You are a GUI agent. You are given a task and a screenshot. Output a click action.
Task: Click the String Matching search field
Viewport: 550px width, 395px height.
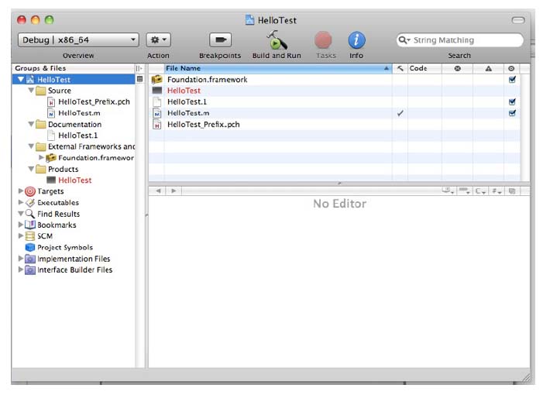460,40
